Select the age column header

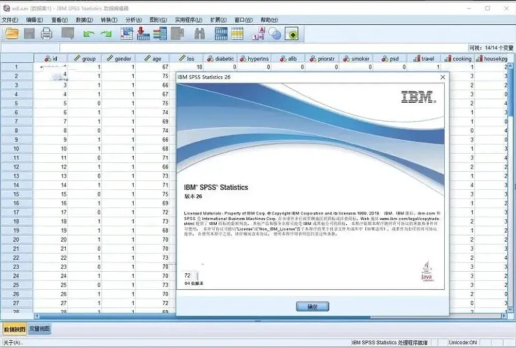154,58
